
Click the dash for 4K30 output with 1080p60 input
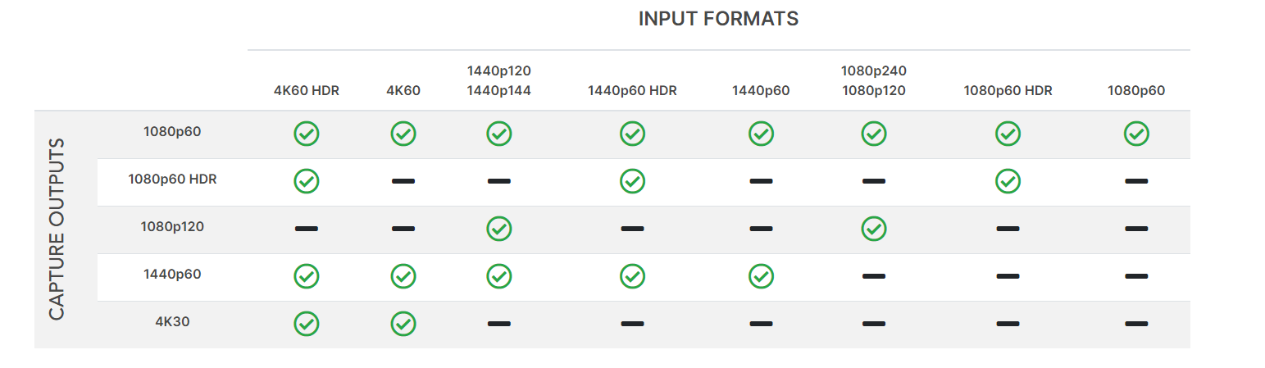click(1136, 324)
